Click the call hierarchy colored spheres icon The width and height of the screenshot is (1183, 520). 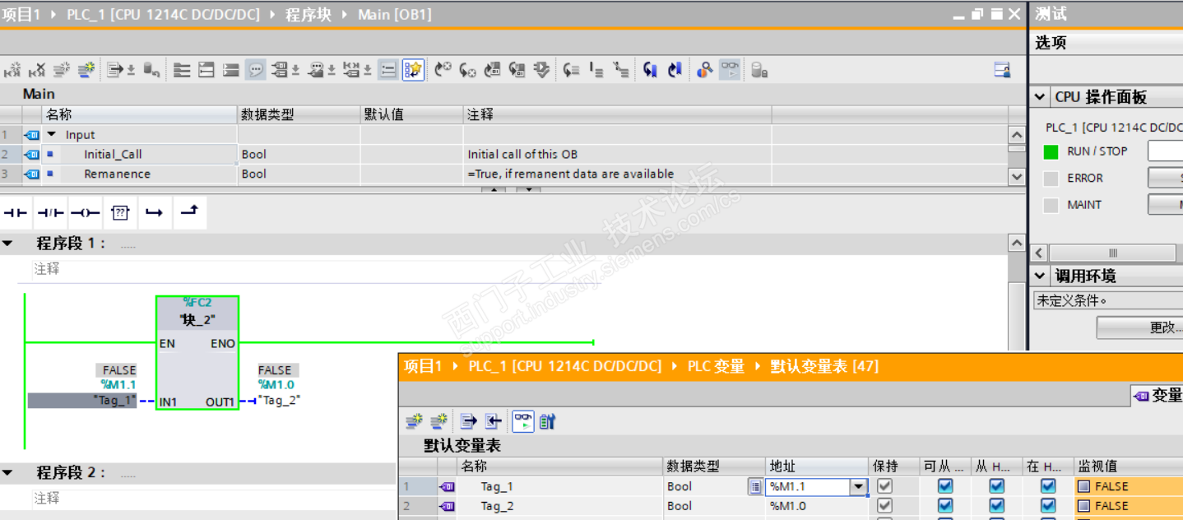pos(704,71)
